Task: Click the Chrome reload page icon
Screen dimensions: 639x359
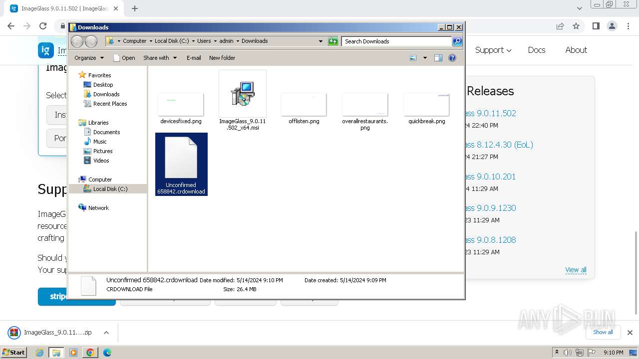Action: point(43,26)
